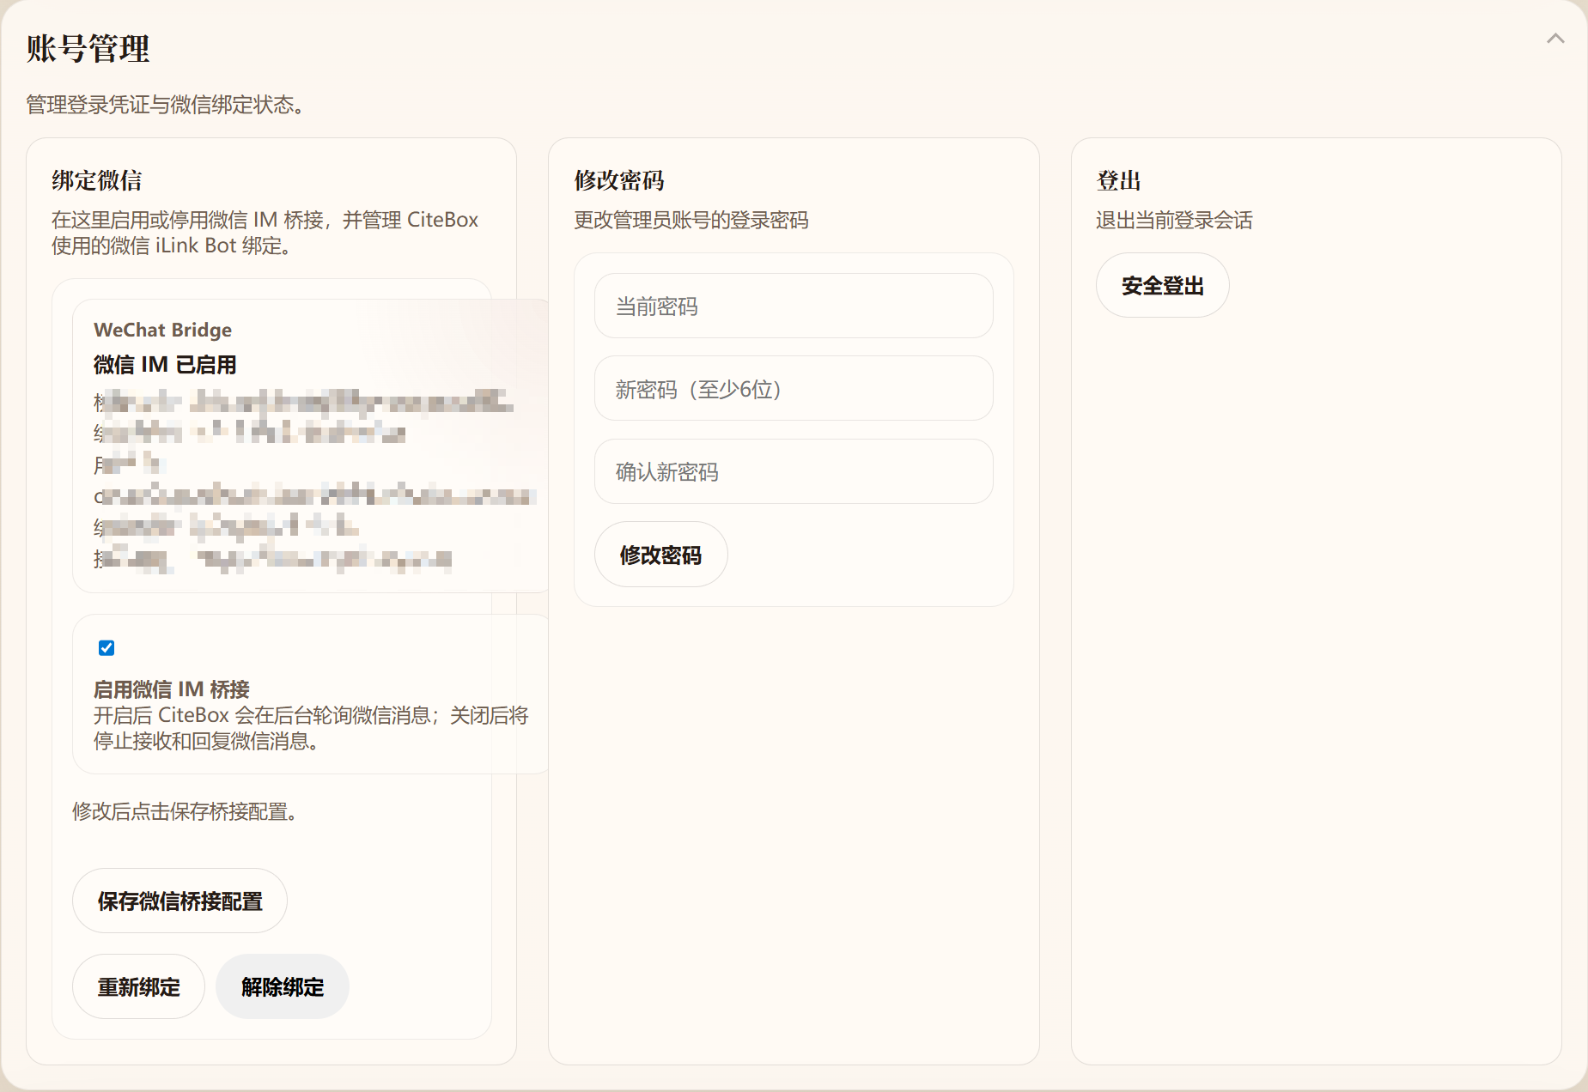Click the blurred bot binding details area
The width and height of the screenshot is (1588, 1092).
tap(309, 481)
